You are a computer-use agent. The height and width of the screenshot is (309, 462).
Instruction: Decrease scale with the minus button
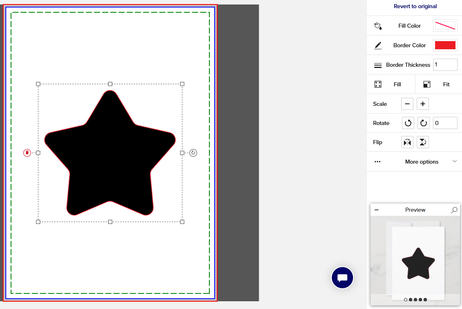coord(407,104)
